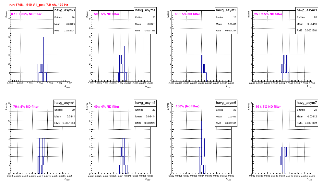
Task: Click Entries 20 in havg_asym7 stats
Action: click(x=307, y=110)
